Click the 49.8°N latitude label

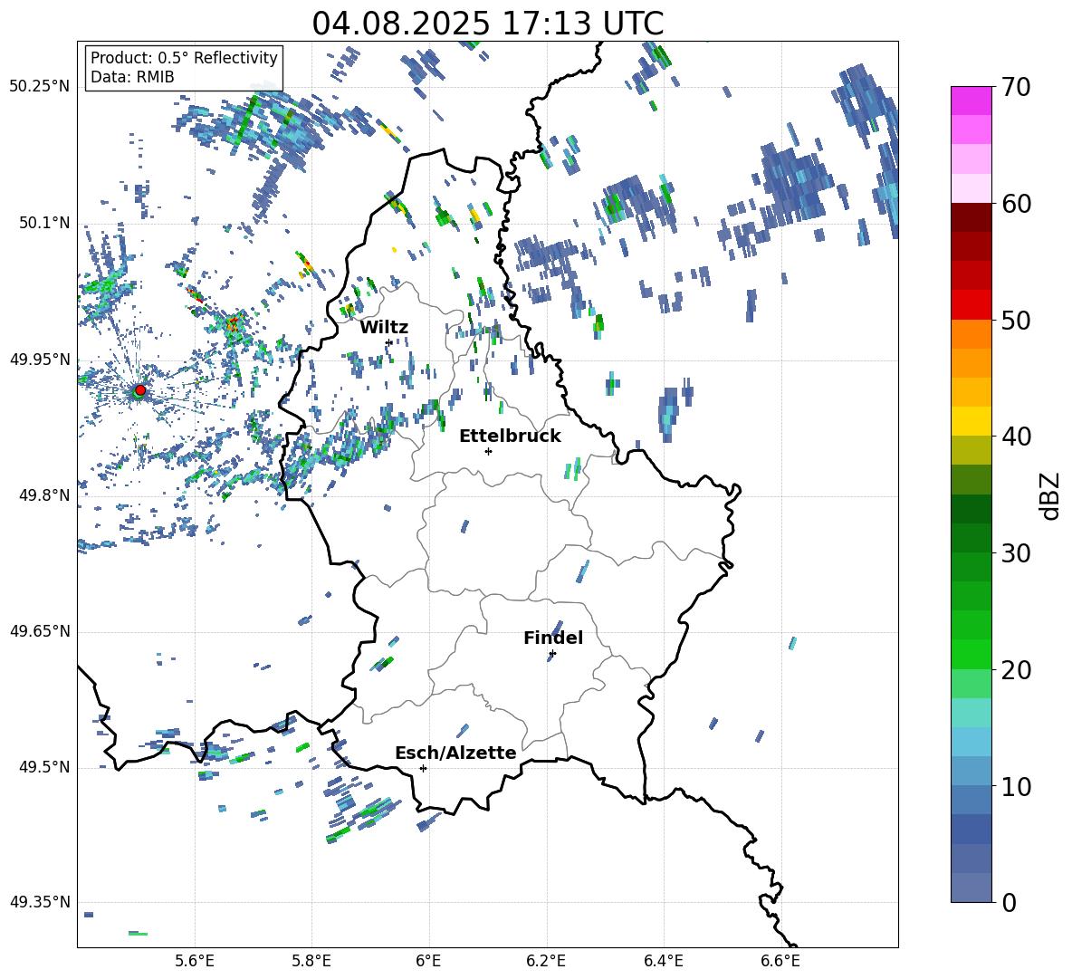[x=44, y=495]
